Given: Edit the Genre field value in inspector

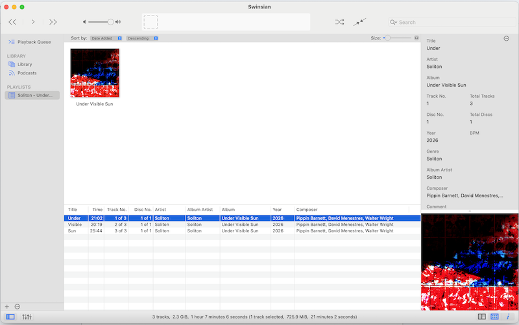Looking at the screenshot, I should (x=434, y=159).
